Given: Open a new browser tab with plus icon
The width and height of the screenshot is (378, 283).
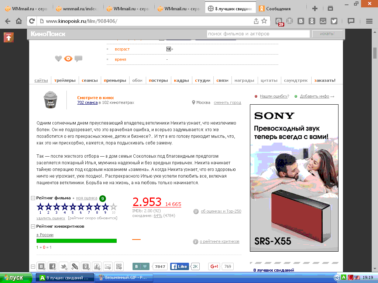Looking at the screenshot, I should (315, 9).
